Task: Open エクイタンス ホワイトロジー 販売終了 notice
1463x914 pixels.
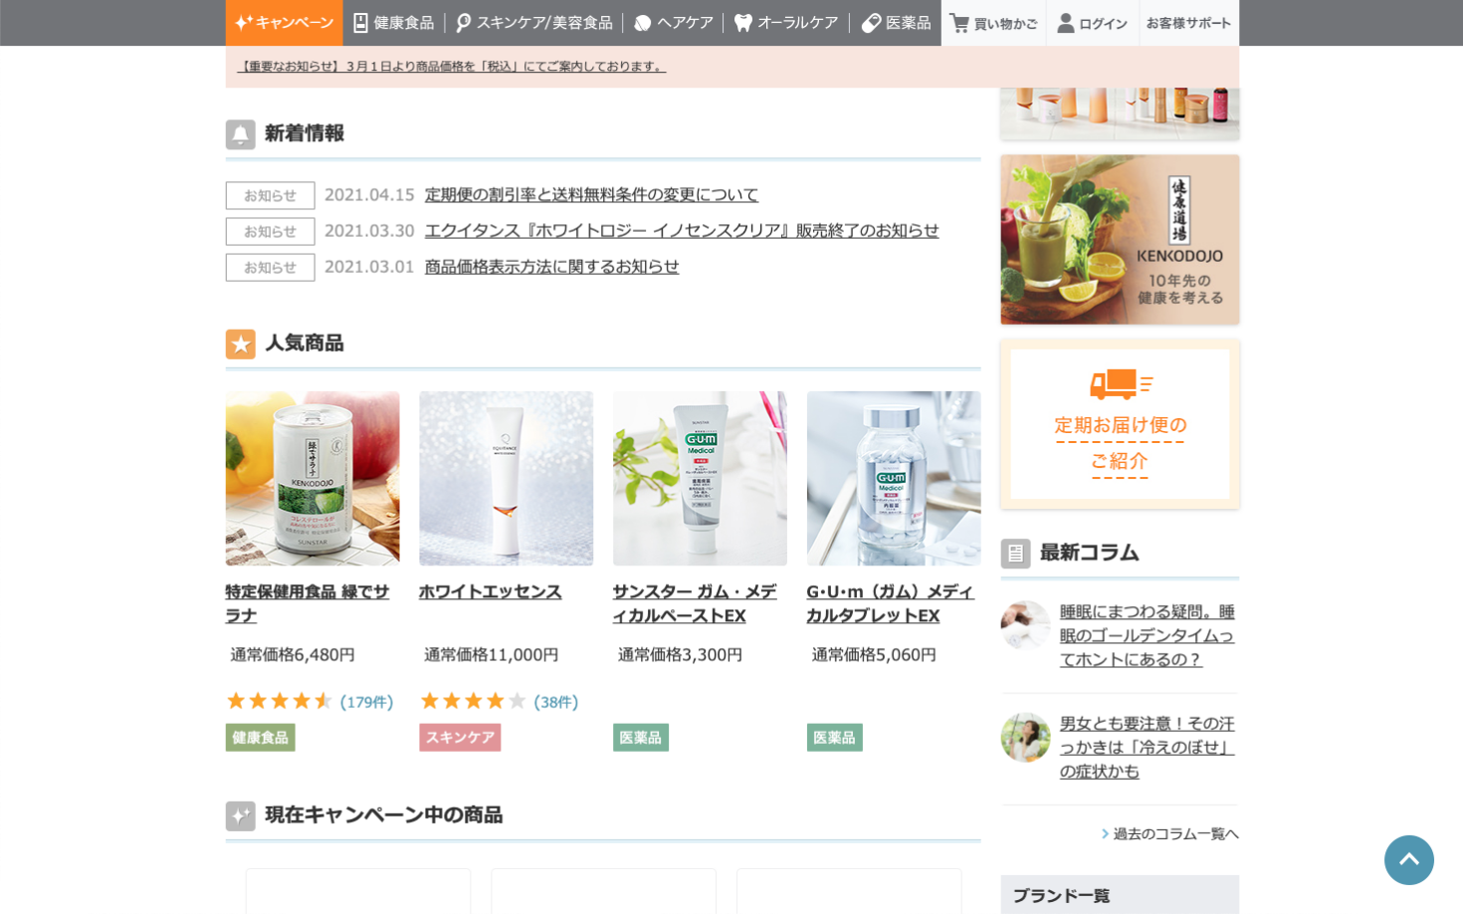Action: pyautogui.click(x=682, y=231)
